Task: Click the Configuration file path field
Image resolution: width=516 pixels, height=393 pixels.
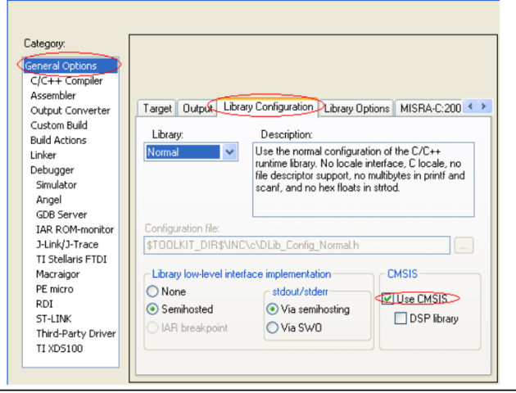Action: 296,246
